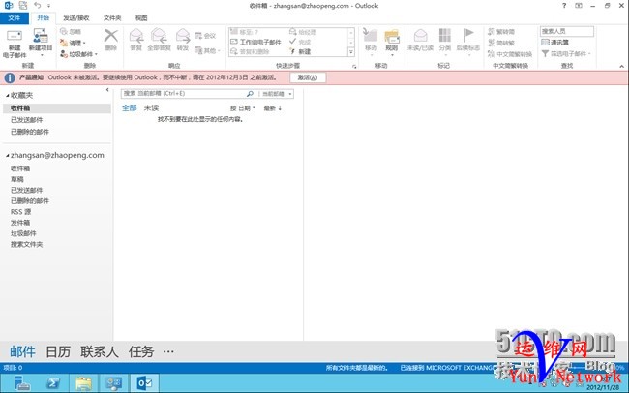Open the 规则 rules dropdown
The image size is (629, 393).
[x=392, y=42]
